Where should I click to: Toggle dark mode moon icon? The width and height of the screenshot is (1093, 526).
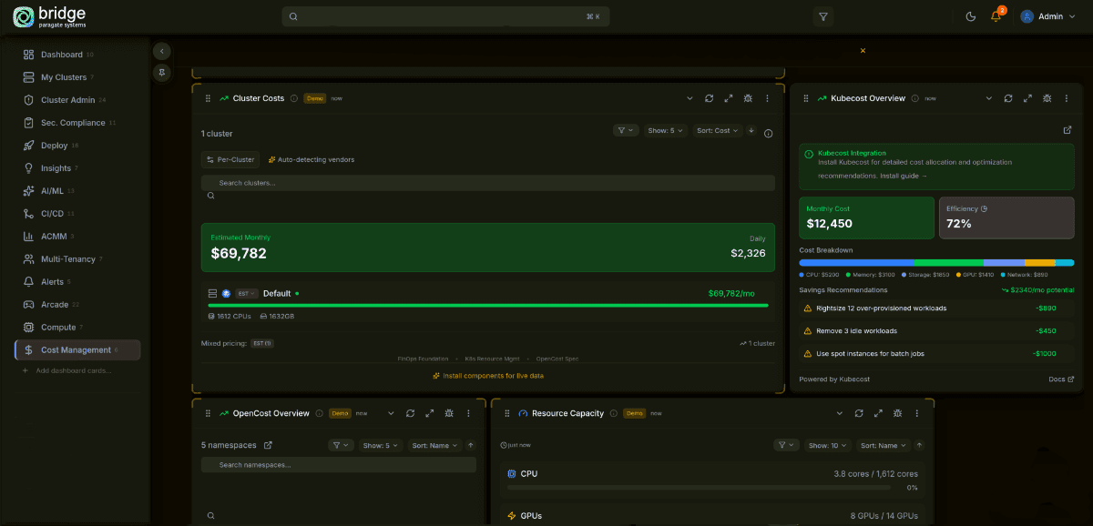point(971,16)
